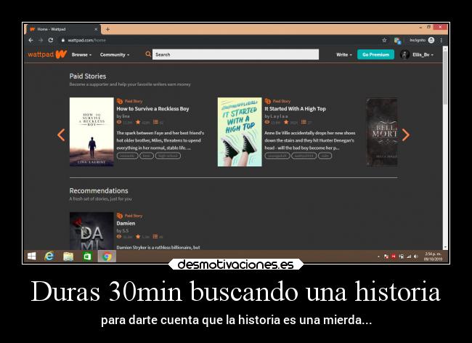Viewport: 472px width, 343px height.
Task: Click the orange search magnifier icon
Action: [148, 55]
